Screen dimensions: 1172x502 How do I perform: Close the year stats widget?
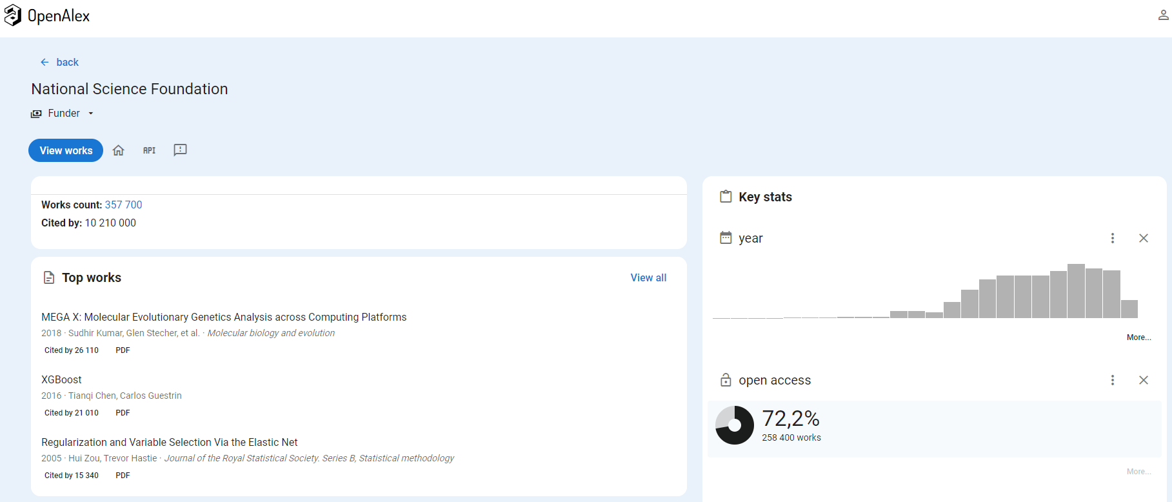[1144, 238]
